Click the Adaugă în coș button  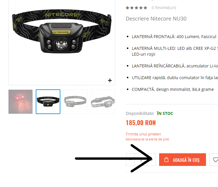pos(183,160)
